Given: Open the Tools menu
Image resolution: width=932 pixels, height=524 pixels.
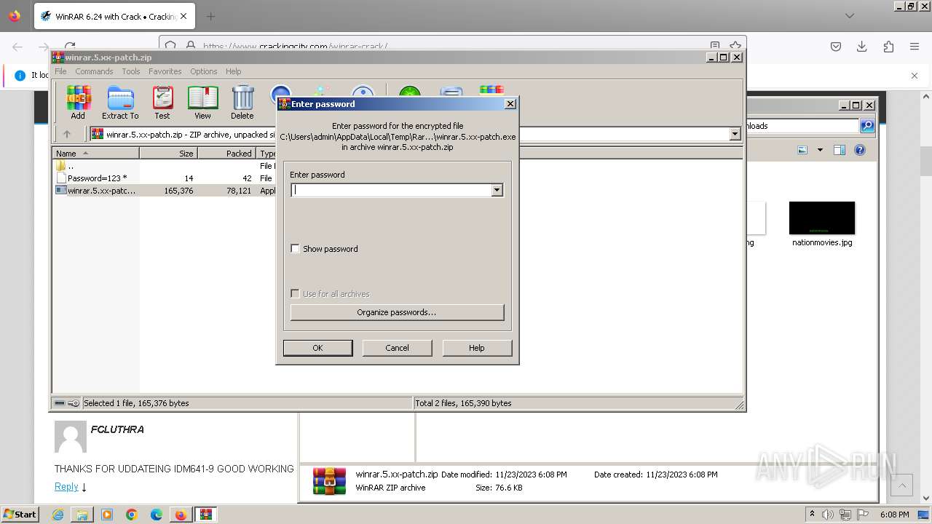Looking at the screenshot, I should pos(131,71).
